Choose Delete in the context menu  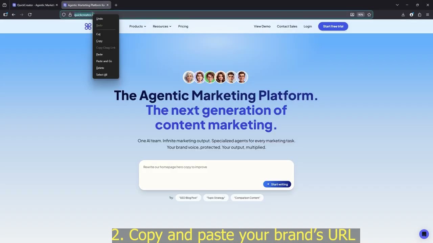[100, 68]
